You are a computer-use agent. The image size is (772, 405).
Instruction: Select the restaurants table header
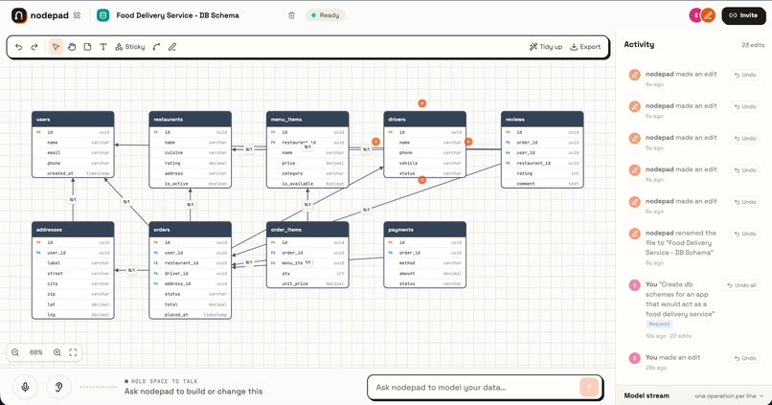tap(190, 119)
